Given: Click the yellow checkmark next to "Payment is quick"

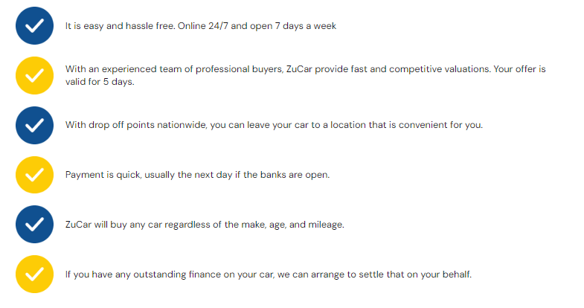Looking at the screenshot, I should click(x=34, y=174).
